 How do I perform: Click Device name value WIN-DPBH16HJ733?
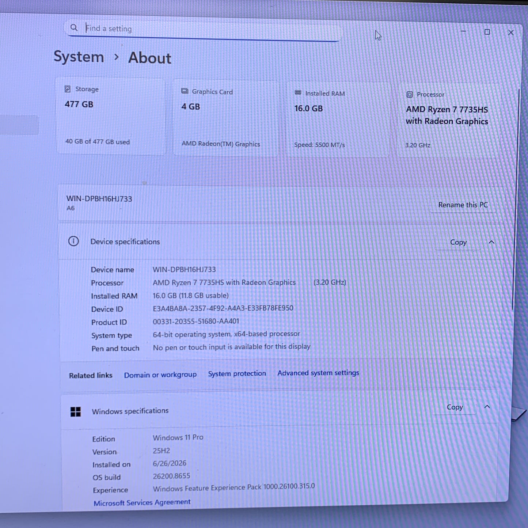tap(184, 269)
